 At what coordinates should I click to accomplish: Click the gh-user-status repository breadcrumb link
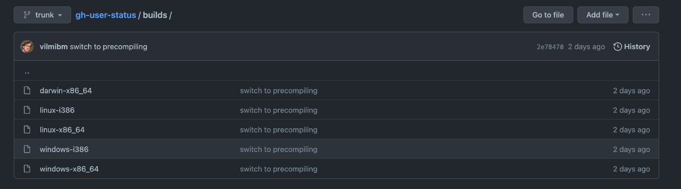[106, 15]
